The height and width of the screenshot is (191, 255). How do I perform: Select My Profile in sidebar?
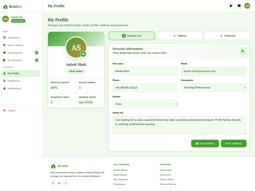point(20,73)
